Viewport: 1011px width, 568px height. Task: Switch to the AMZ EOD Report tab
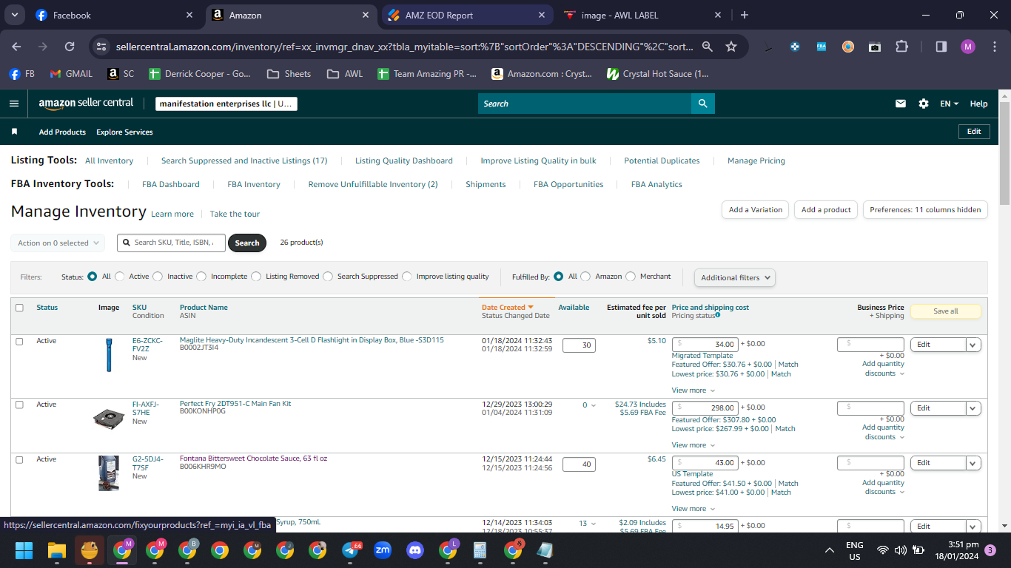click(x=468, y=15)
